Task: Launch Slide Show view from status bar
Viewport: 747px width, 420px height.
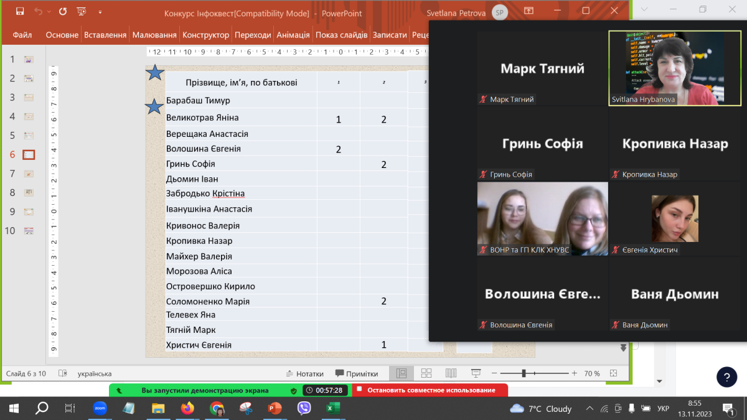Action: click(x=476, y=373)
